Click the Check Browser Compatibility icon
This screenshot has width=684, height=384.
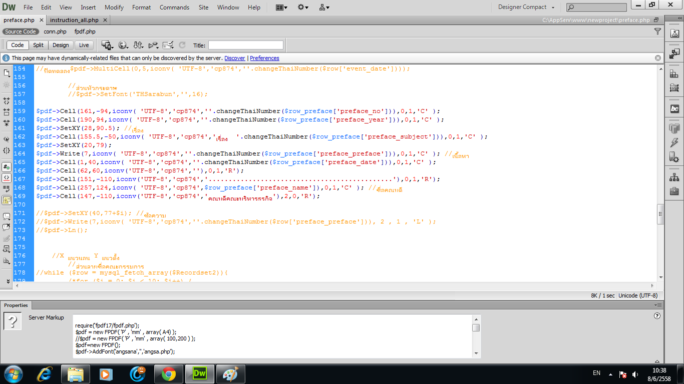(x=168, y=45)
